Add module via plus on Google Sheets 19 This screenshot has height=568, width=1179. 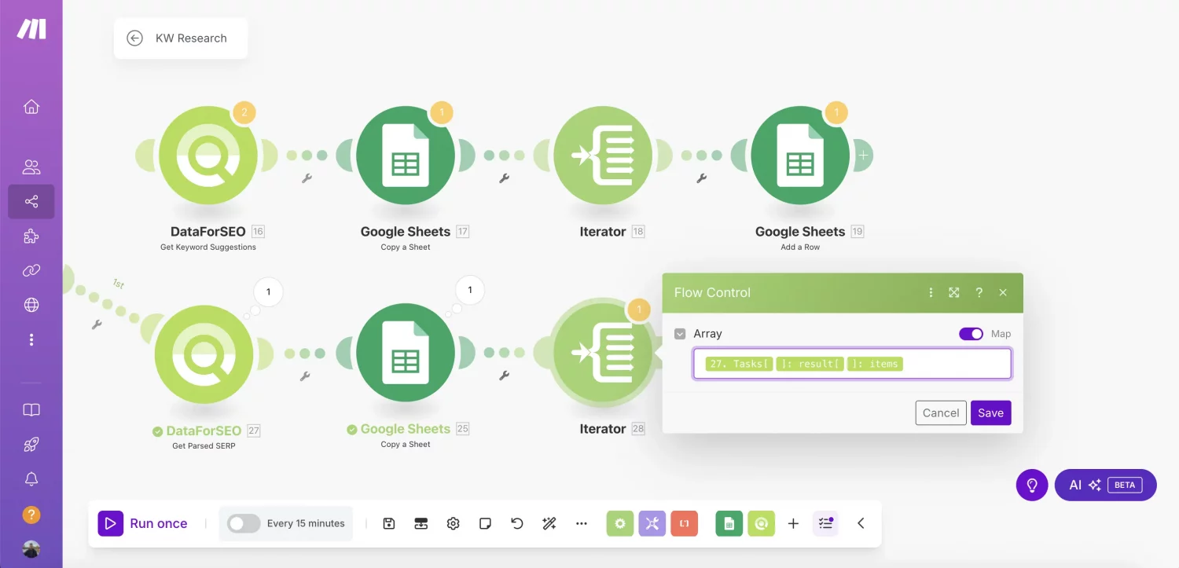863,156
